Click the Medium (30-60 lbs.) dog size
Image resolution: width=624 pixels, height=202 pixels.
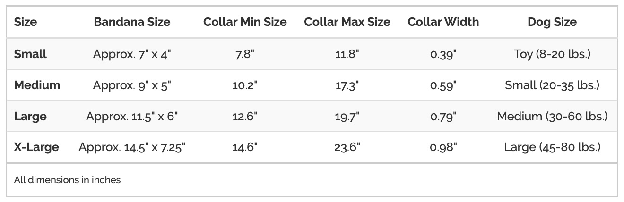(x=552, y=116)
